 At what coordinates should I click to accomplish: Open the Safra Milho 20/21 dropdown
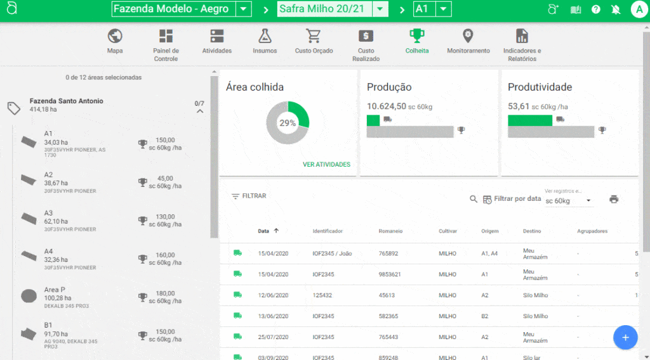click(380, 10)
